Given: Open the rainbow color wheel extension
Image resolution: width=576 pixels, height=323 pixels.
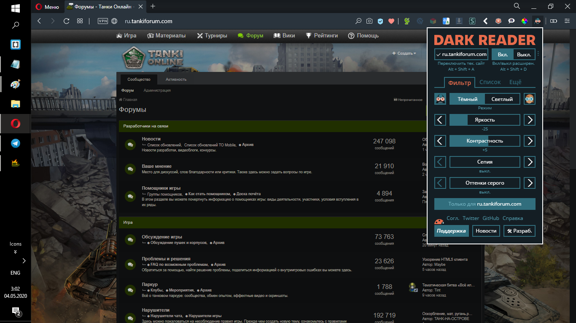Looking at the screenshot, I should coord(525,21).
